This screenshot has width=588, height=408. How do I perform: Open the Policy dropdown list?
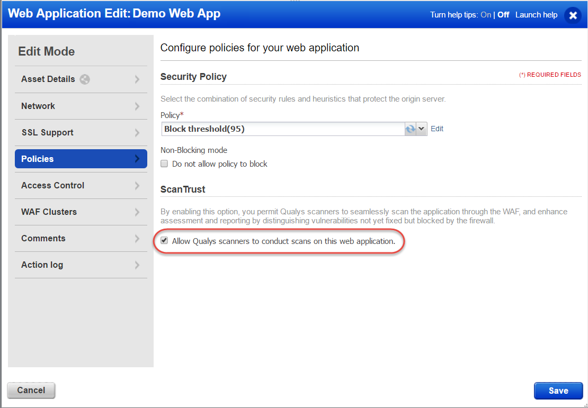[421, 129]
